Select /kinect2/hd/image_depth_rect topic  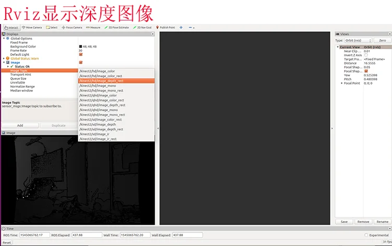[x=116, y=81]
